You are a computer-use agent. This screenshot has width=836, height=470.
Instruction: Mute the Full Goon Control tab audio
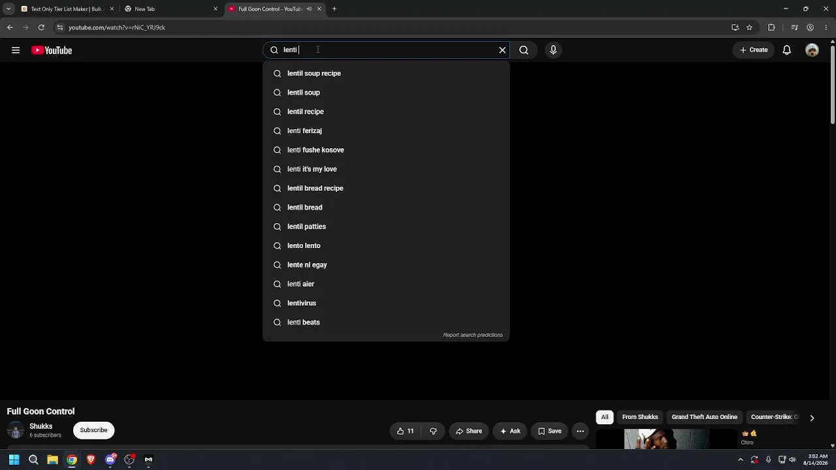(x=309, y=9)
